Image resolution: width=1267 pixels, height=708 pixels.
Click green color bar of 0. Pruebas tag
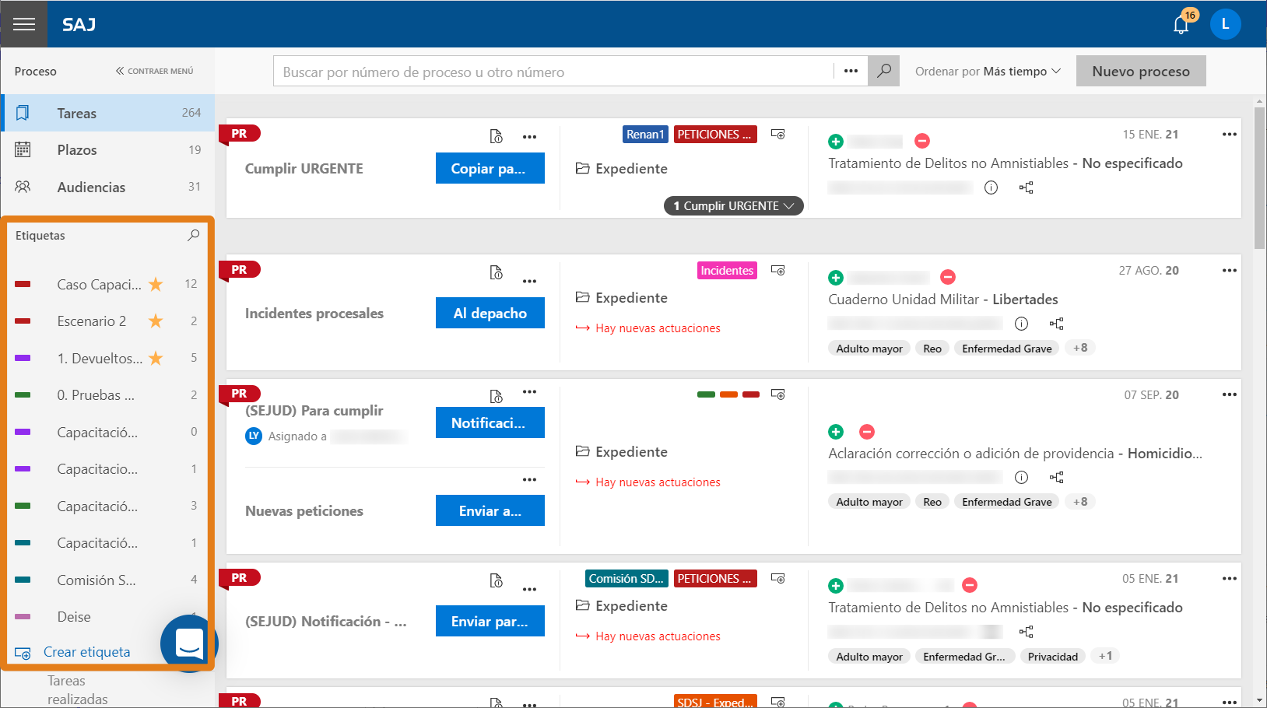click(23, 395)
